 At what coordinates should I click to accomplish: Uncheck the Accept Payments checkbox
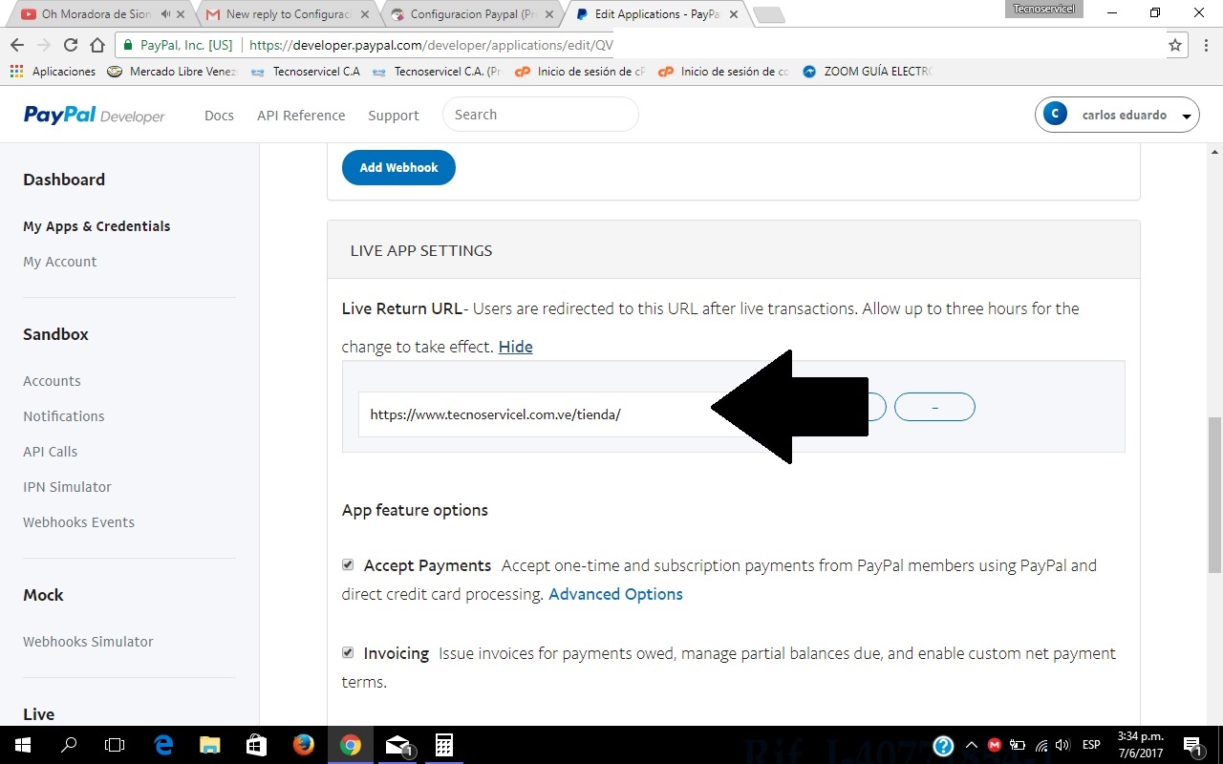(348, 564)
